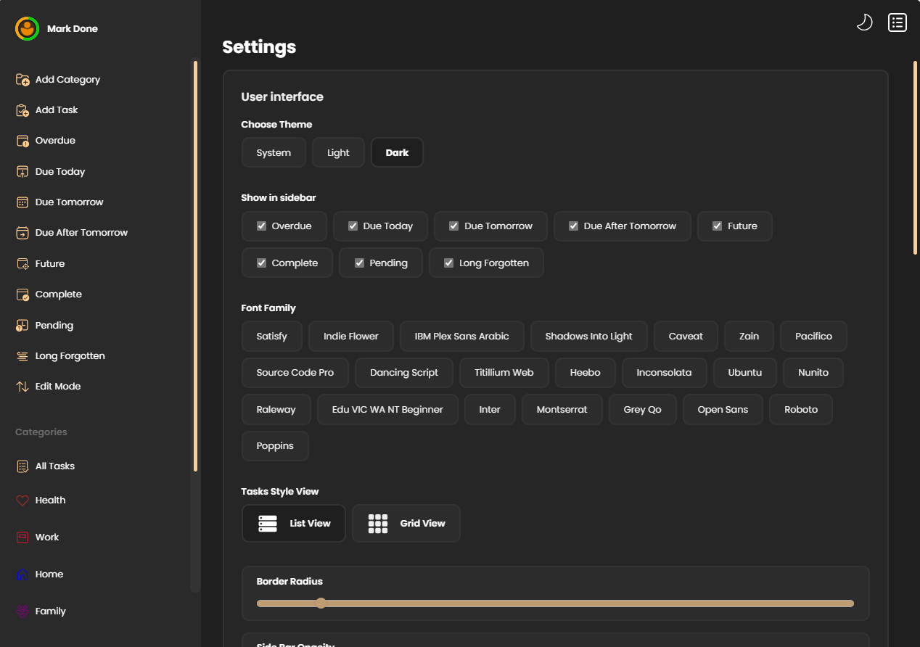Select the Dark theme option

pyautogui.click(x=397, y=153)
